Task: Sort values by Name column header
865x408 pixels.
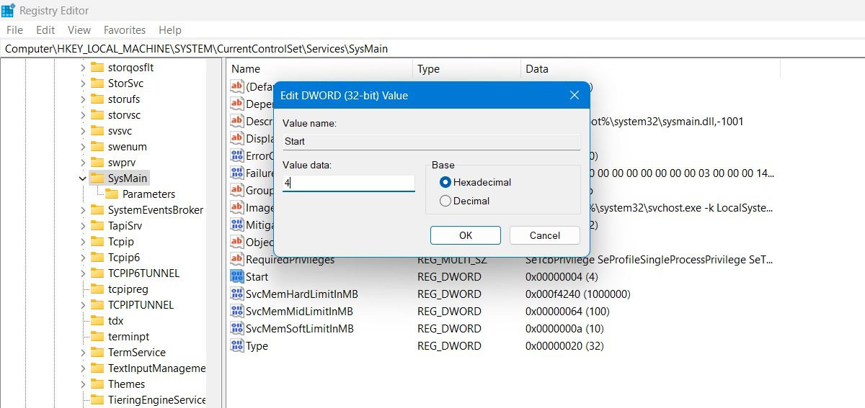Action: tap(319, 69)
